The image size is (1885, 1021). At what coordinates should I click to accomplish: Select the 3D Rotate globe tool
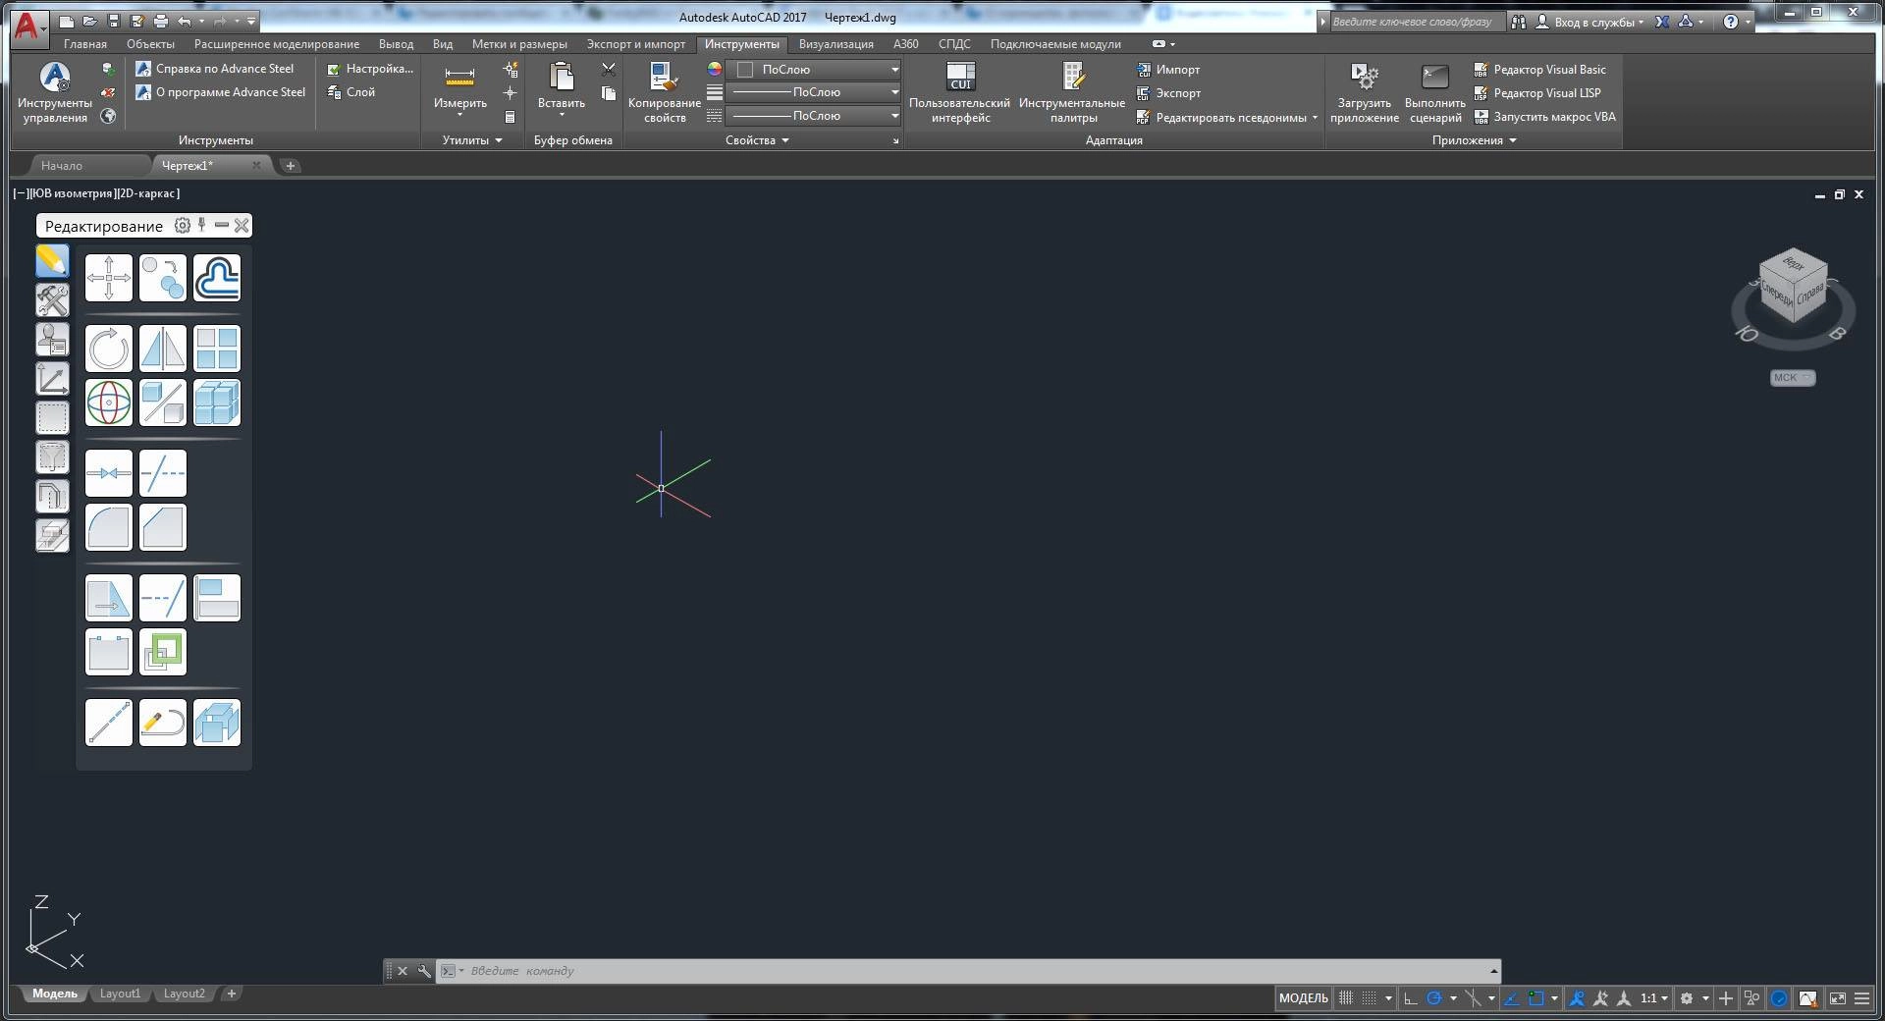point(109,403)
